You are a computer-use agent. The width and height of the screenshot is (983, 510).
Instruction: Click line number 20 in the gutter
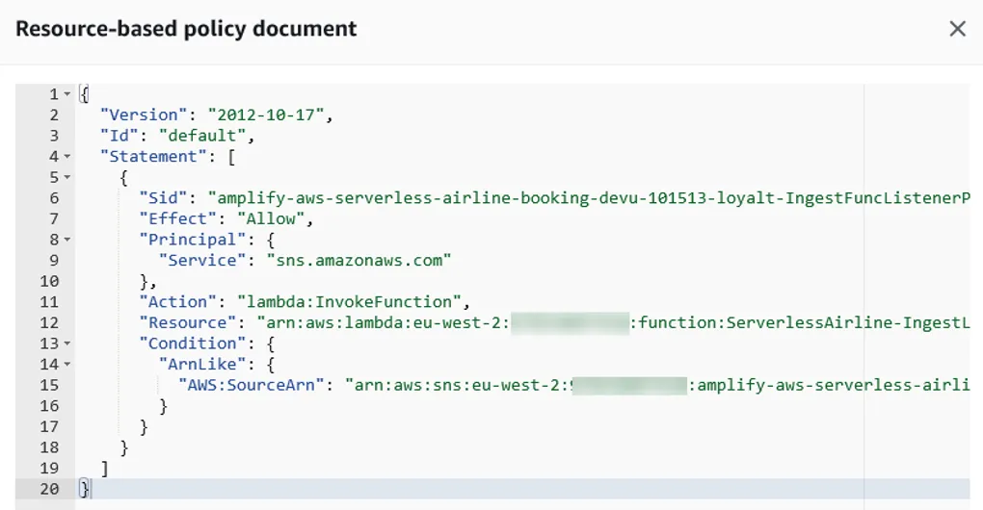[x=49, y=489]
